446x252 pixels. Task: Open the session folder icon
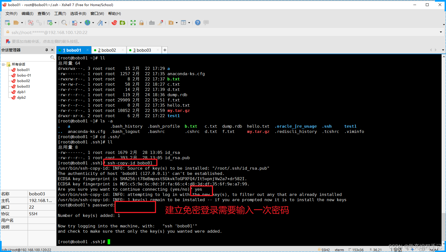(x=16, y=23)
